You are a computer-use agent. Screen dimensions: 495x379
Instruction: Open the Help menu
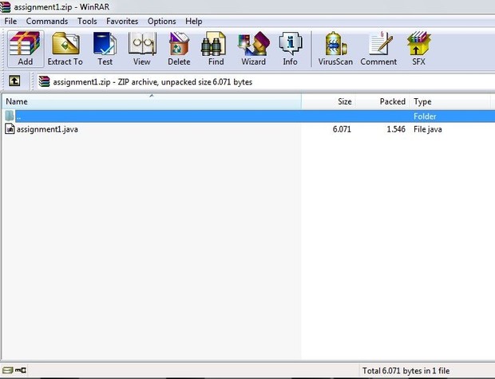193,21
